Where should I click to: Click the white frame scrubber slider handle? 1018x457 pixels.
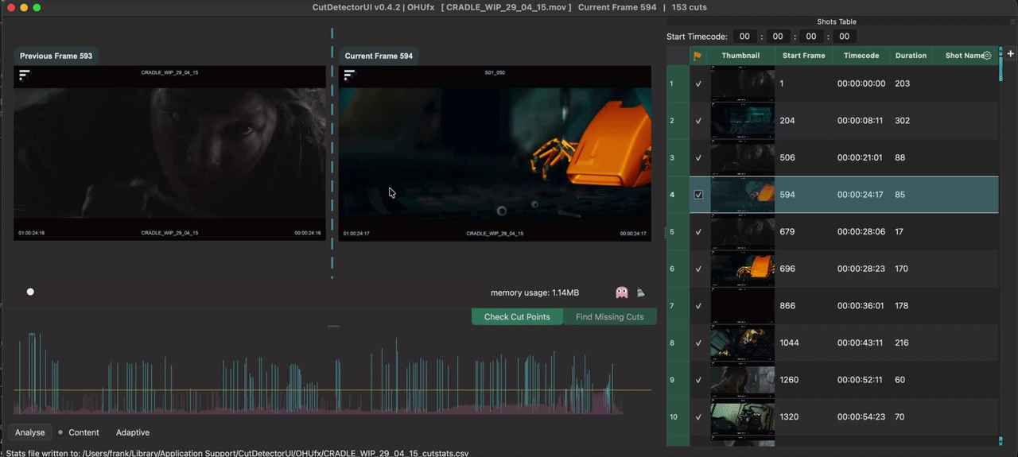coord(30,292)
